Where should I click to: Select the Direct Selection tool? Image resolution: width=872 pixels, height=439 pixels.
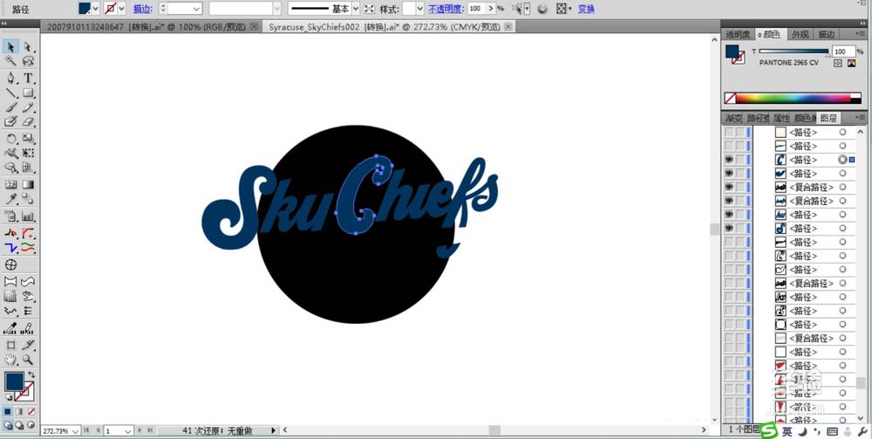pyautogui.click(x=28, y=47)
